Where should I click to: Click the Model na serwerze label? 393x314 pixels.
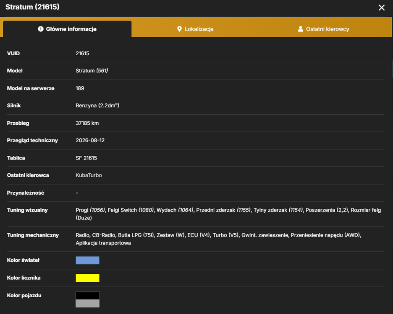[31, 88]
